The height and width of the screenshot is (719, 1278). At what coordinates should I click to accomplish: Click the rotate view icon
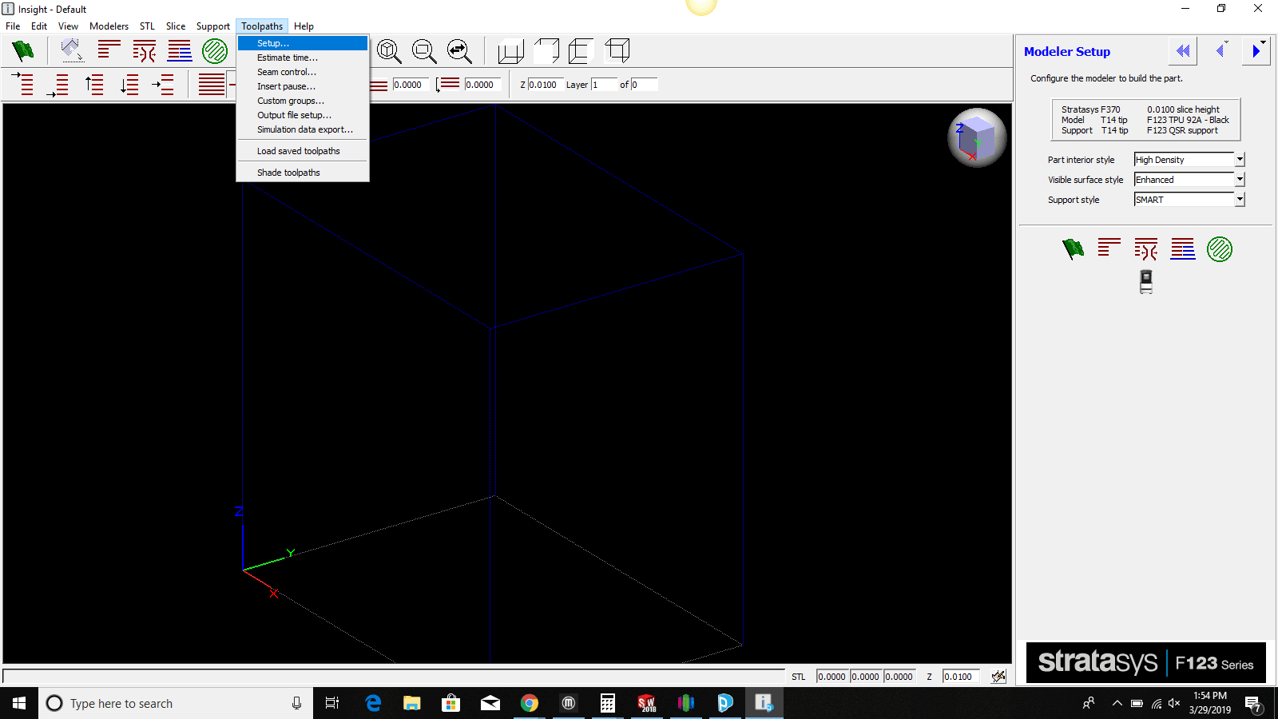coord(459,50)
